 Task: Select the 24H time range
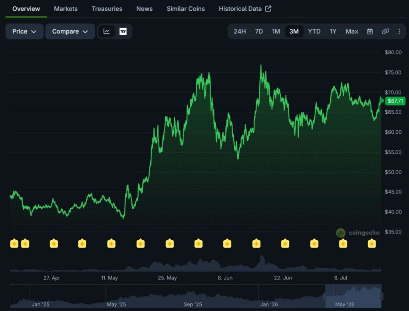tap(240, 32)
